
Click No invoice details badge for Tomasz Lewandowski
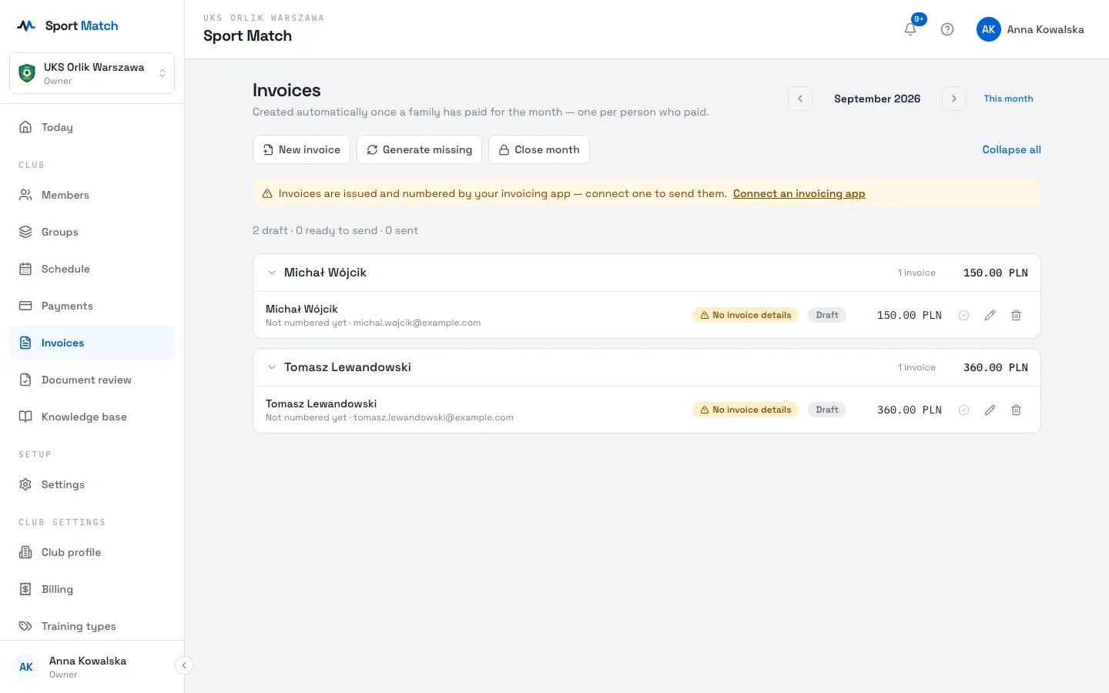(x=745, y=410)
